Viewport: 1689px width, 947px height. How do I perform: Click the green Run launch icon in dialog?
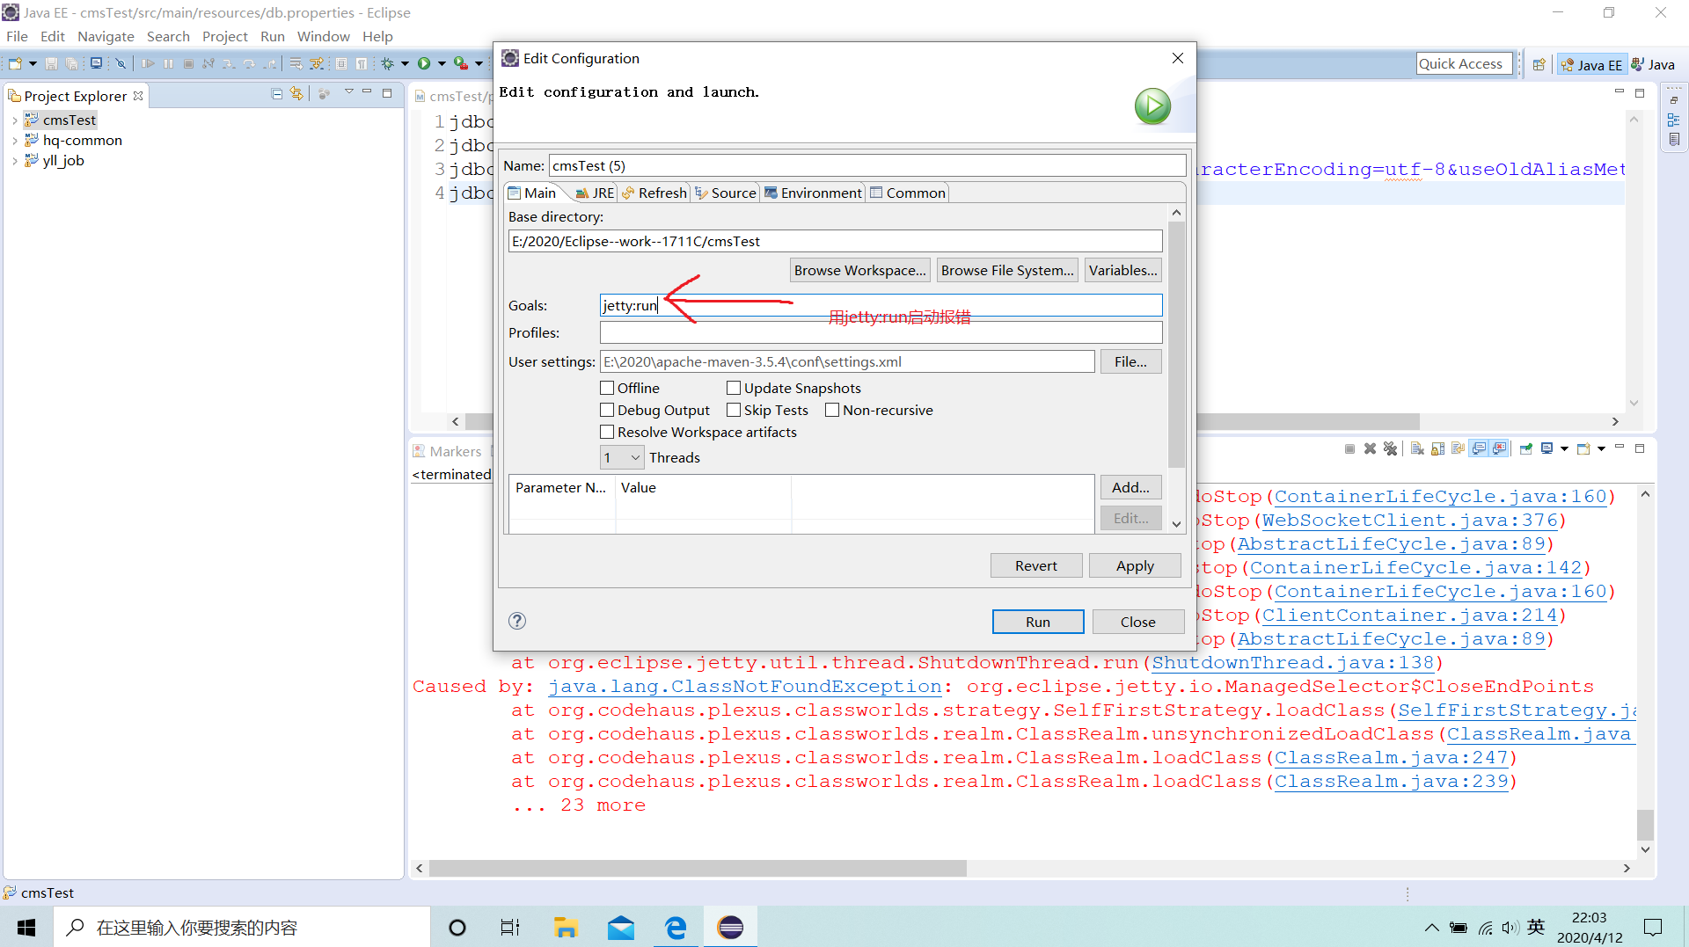[1152, 106]
